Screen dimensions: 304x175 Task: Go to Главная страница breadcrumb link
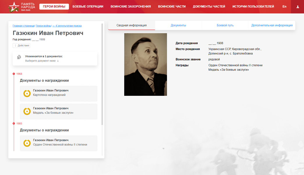(x=24, y=26)
